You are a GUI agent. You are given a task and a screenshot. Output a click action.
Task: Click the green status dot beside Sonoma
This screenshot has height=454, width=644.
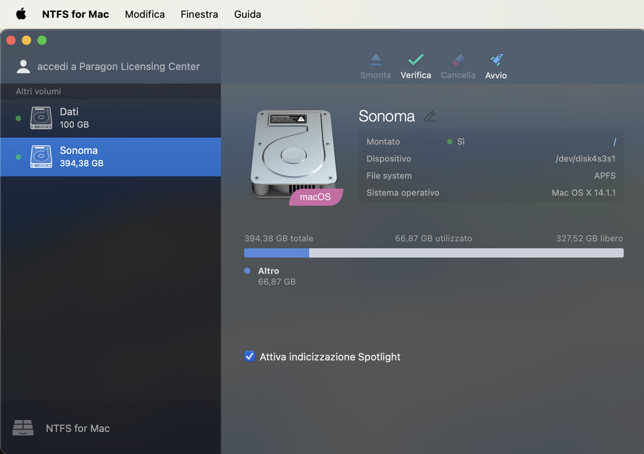coord(18,157)
